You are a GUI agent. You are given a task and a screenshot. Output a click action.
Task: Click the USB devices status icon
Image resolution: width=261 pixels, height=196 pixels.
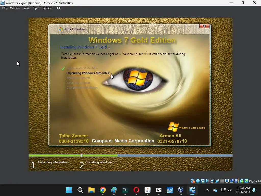tap(217, 181)
